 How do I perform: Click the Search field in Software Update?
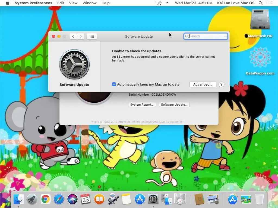coord(206,36)
